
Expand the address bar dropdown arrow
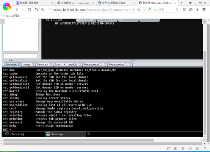coord(145,9)
